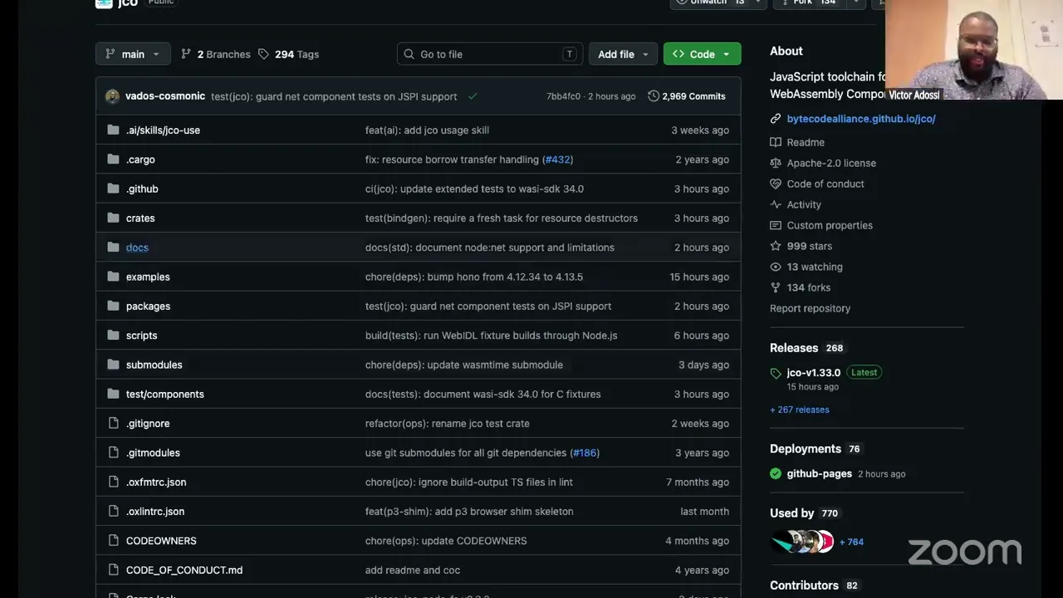Click the tags icon beside 294 Tags
This screenshot has height=598, width=1063.
tap(263, 54)
